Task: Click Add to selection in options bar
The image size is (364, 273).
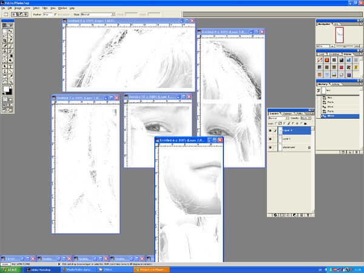Action: [x=18, y=15]
